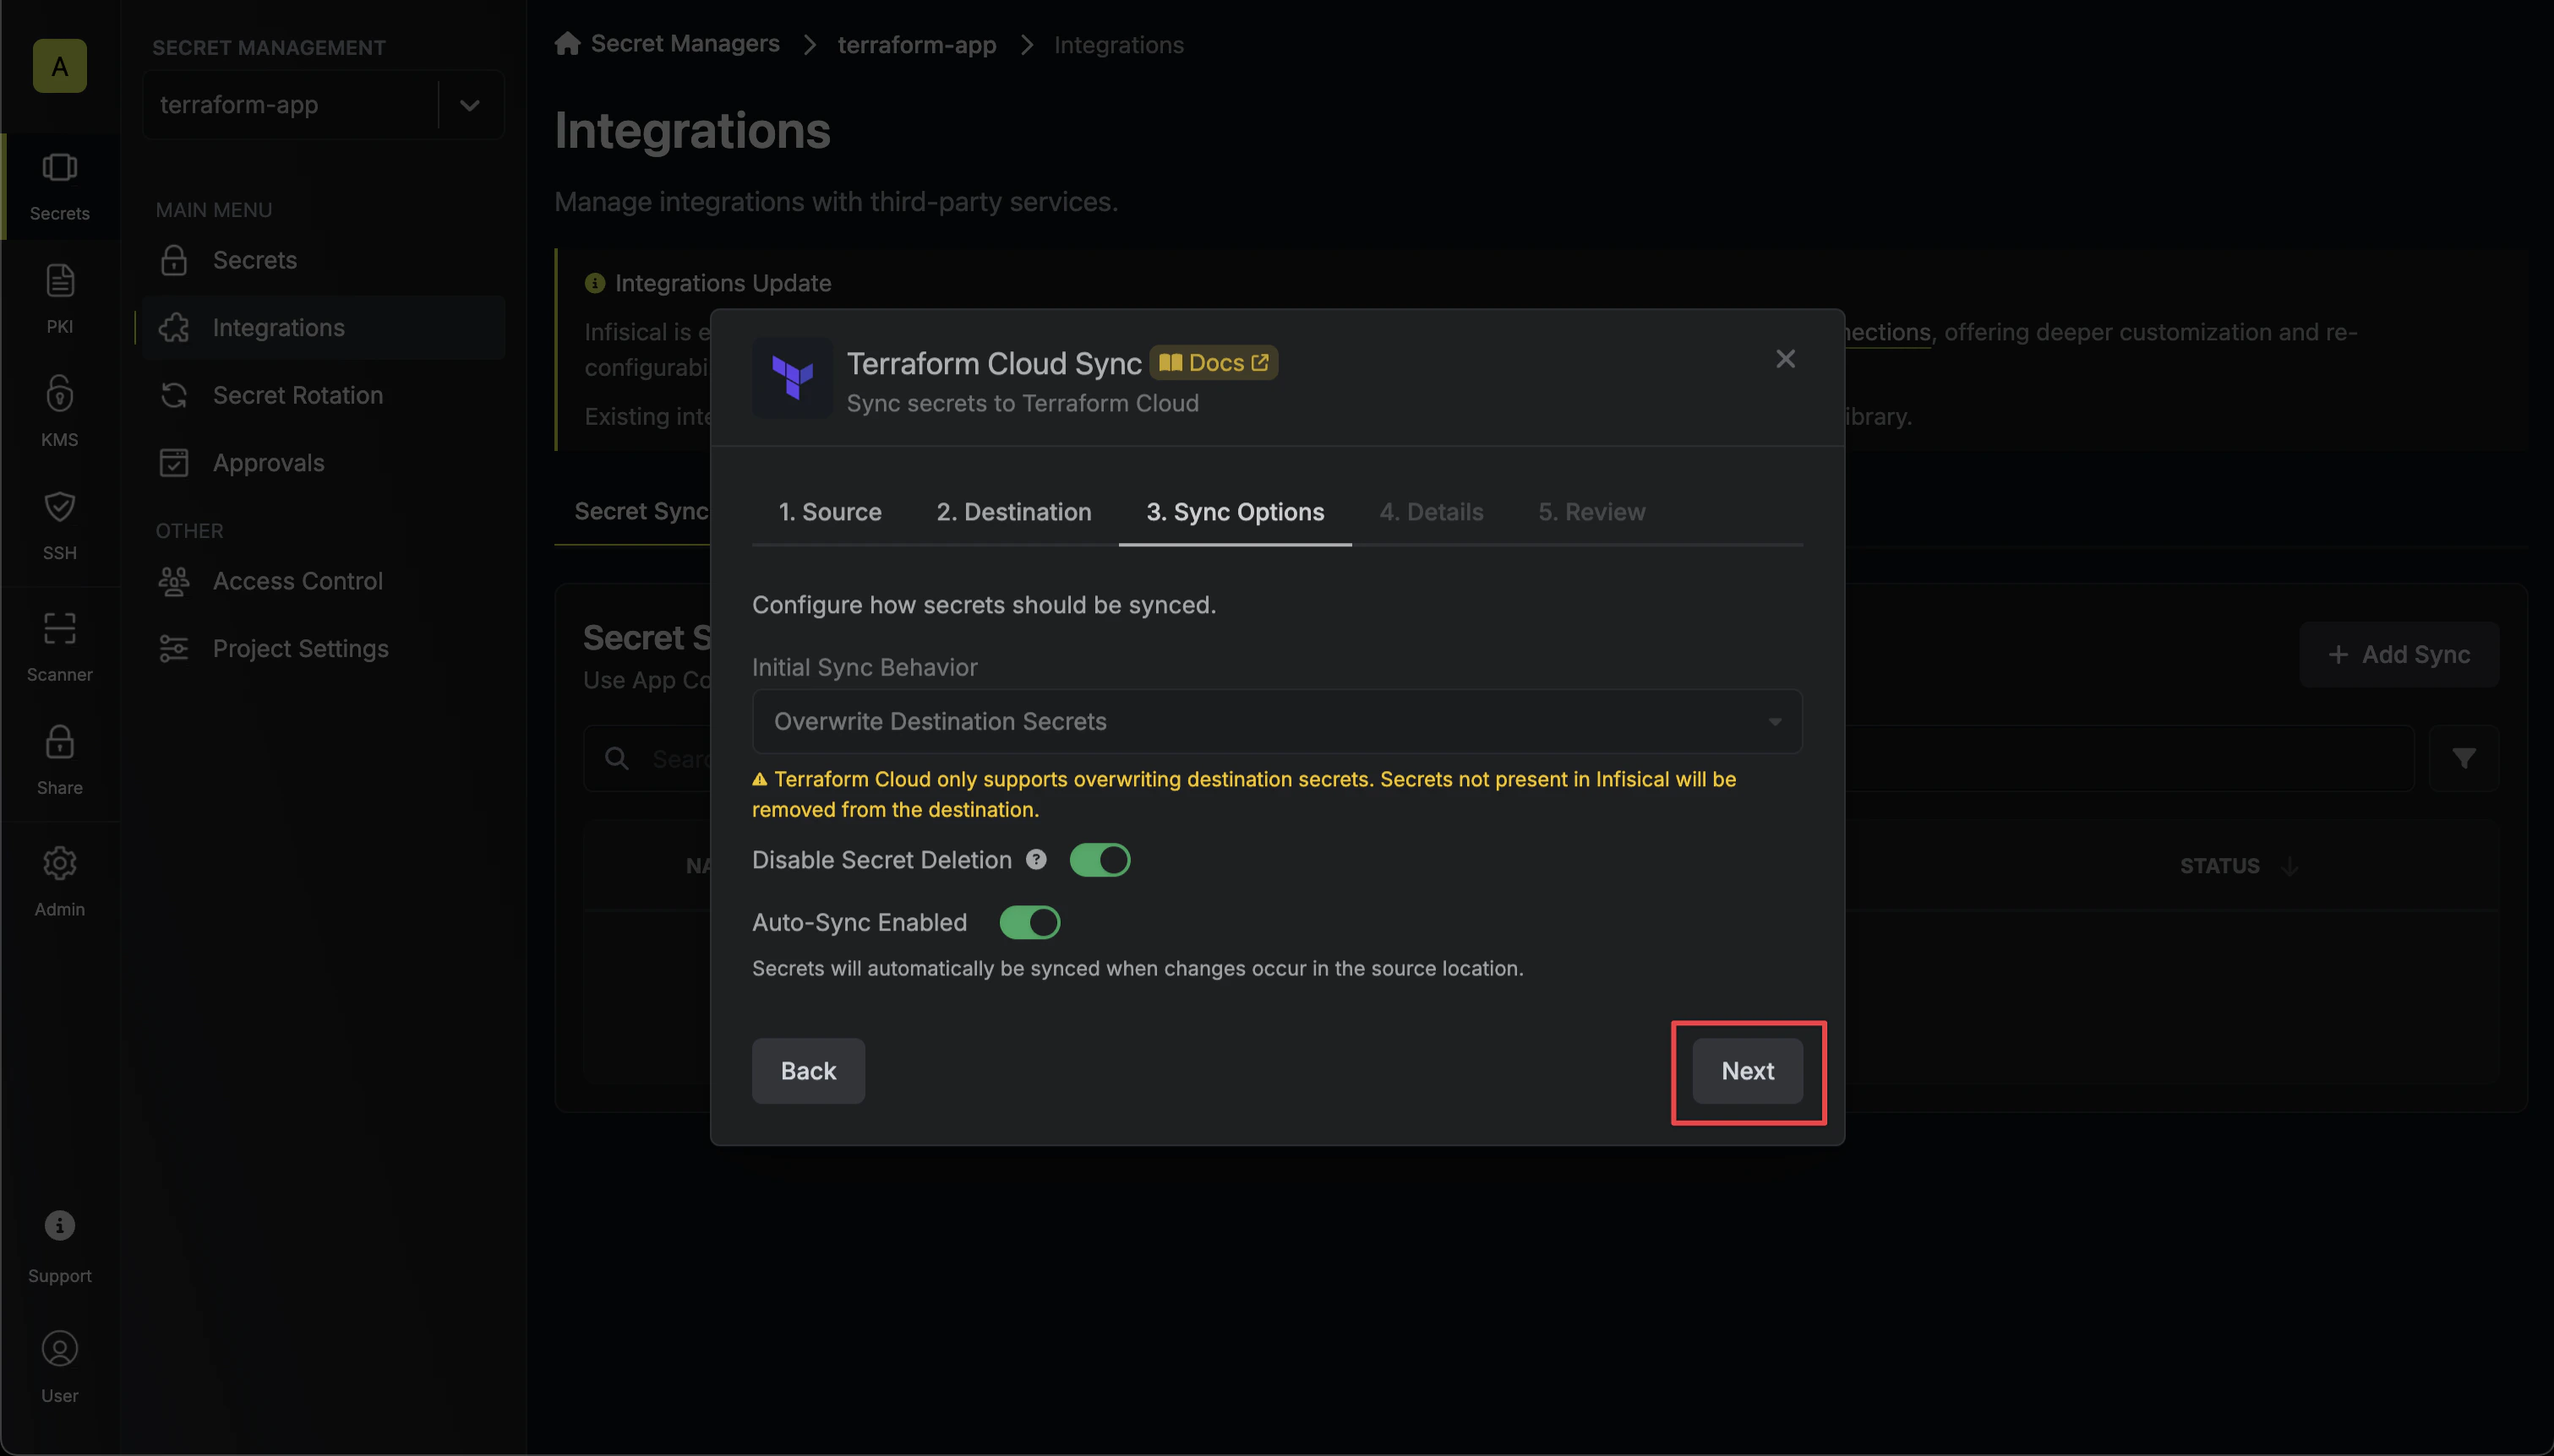2554x1456 pixels.
Task: Open Integrations in the main menu
Action: click(323, 327)
